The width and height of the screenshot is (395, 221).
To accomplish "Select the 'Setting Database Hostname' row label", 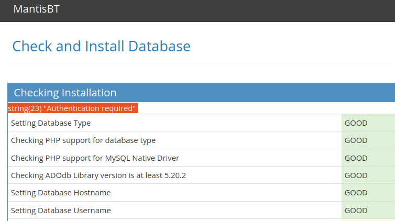I will point(61,192).
